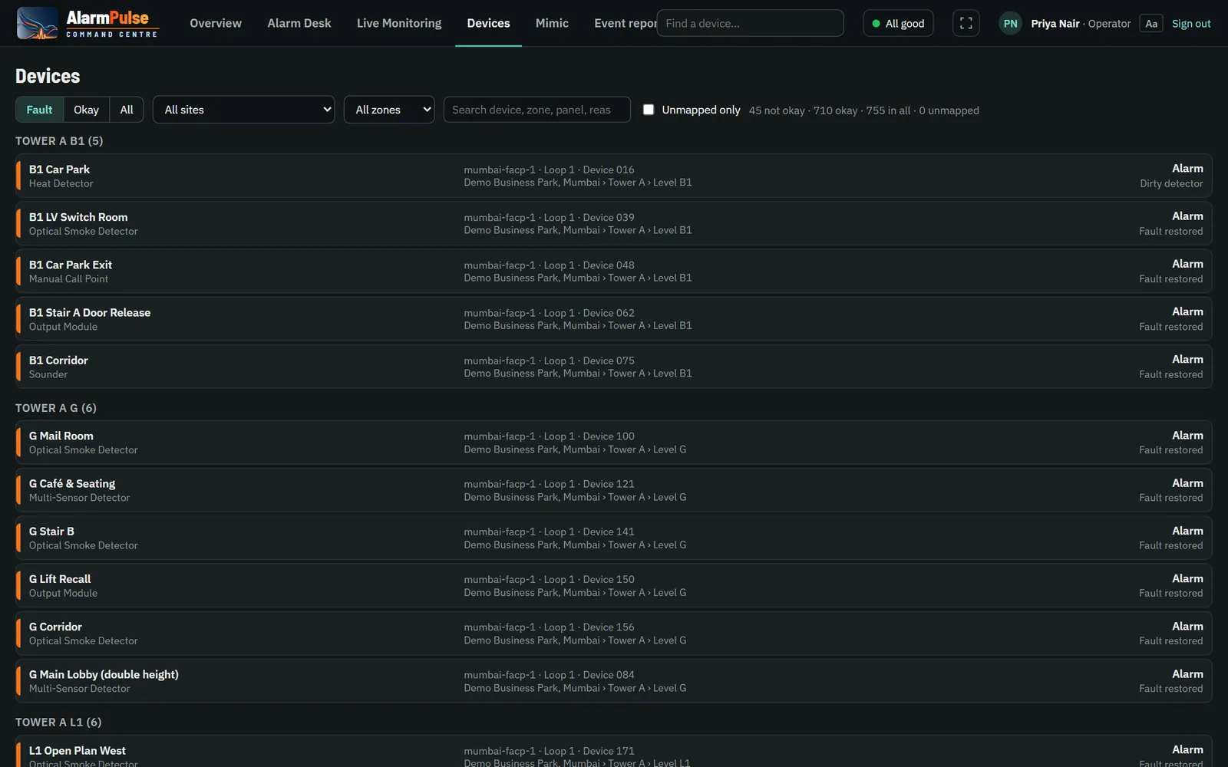This screenshot has height=767, width=1228.
Task: Open the L1 Open Plan West row
Action: point(614,752)
